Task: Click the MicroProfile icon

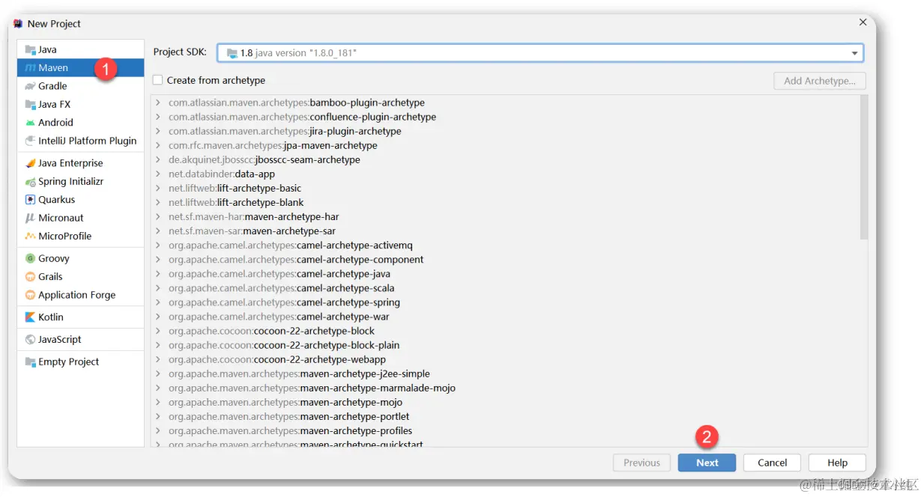Action: coord(30,236)
